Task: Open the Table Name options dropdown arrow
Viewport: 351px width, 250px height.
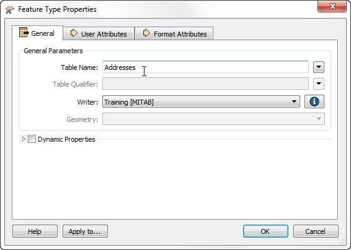Action: click(x=319, y=67)
